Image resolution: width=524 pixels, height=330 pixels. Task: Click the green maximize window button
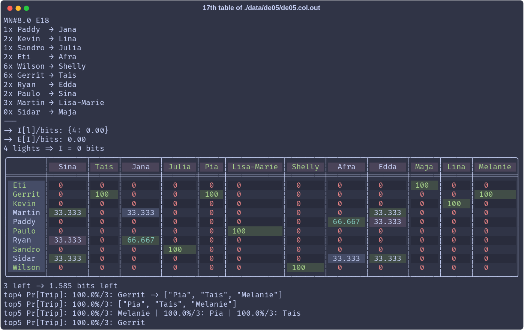[x=26, y=8]
